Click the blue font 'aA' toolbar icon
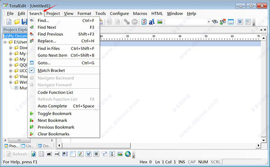 152,22
